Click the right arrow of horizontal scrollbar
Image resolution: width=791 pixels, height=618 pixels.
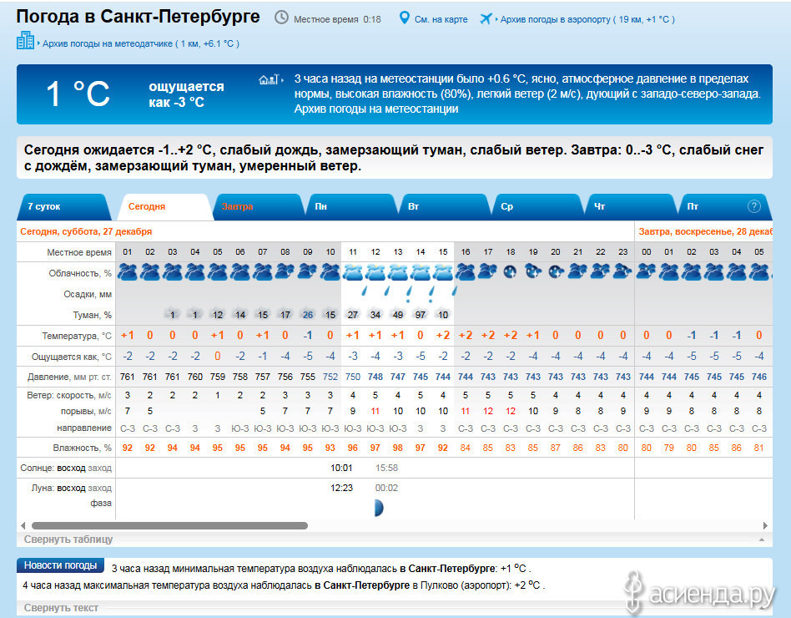point(765,526)
